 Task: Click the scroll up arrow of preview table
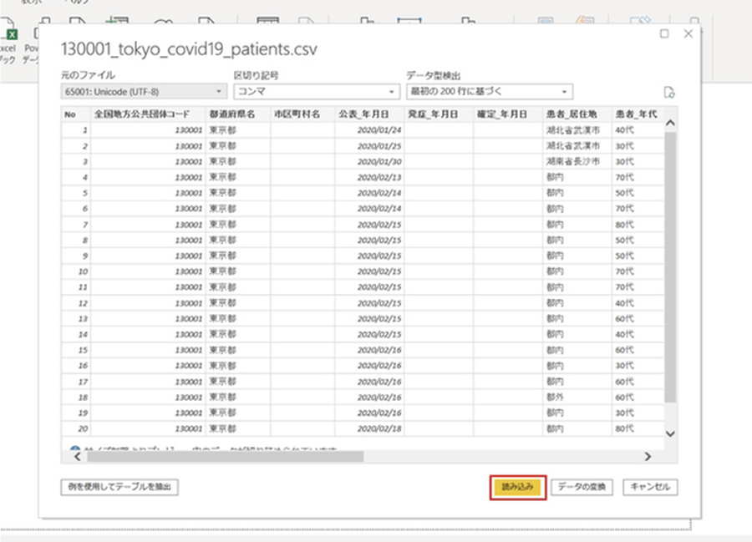(669, 123)
